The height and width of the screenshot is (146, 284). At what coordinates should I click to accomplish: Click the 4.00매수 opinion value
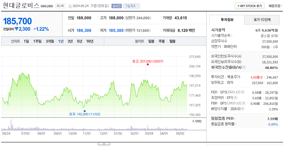tap(256, 77)
